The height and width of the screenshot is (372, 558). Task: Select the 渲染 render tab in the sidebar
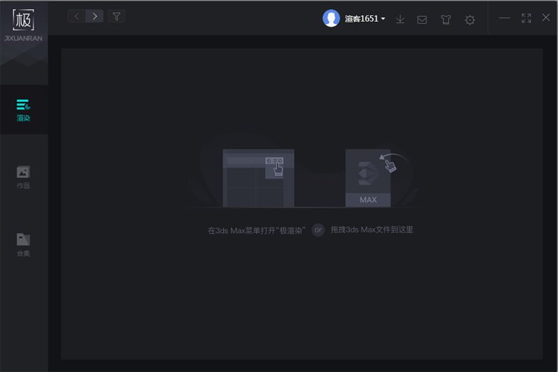(x=24, y=110)
